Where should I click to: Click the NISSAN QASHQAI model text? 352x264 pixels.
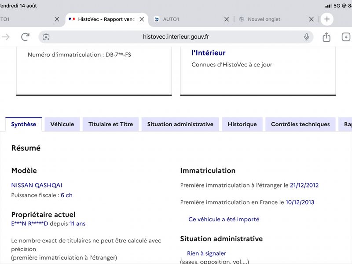click(x=37, y=185)
